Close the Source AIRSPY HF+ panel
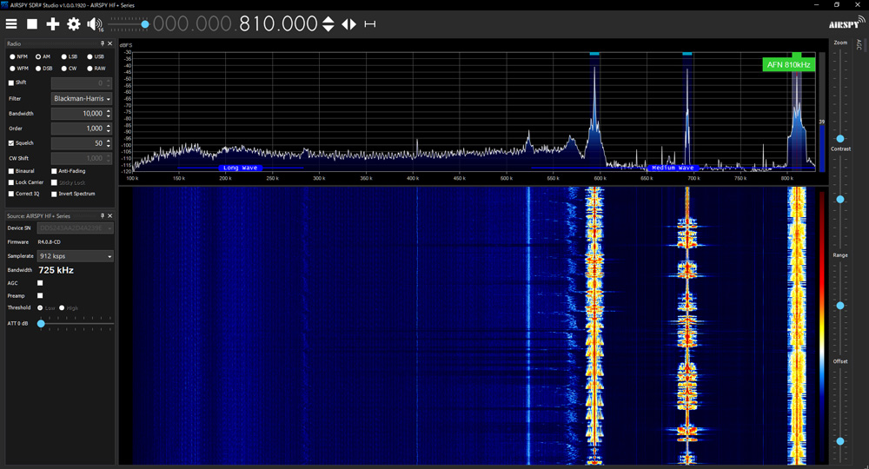This screenshot has width=869, height=469. 109,215
